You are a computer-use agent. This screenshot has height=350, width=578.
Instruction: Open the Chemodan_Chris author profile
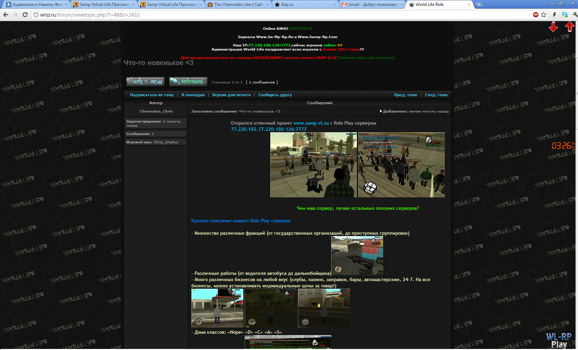(x=156, y=111)
